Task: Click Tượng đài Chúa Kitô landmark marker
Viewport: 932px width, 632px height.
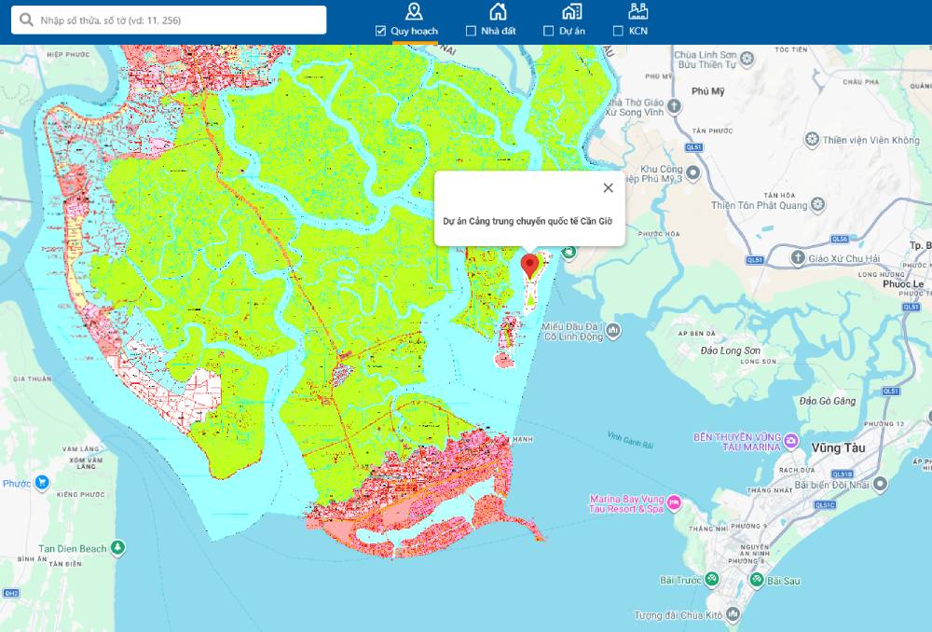Action: point(733,615)
